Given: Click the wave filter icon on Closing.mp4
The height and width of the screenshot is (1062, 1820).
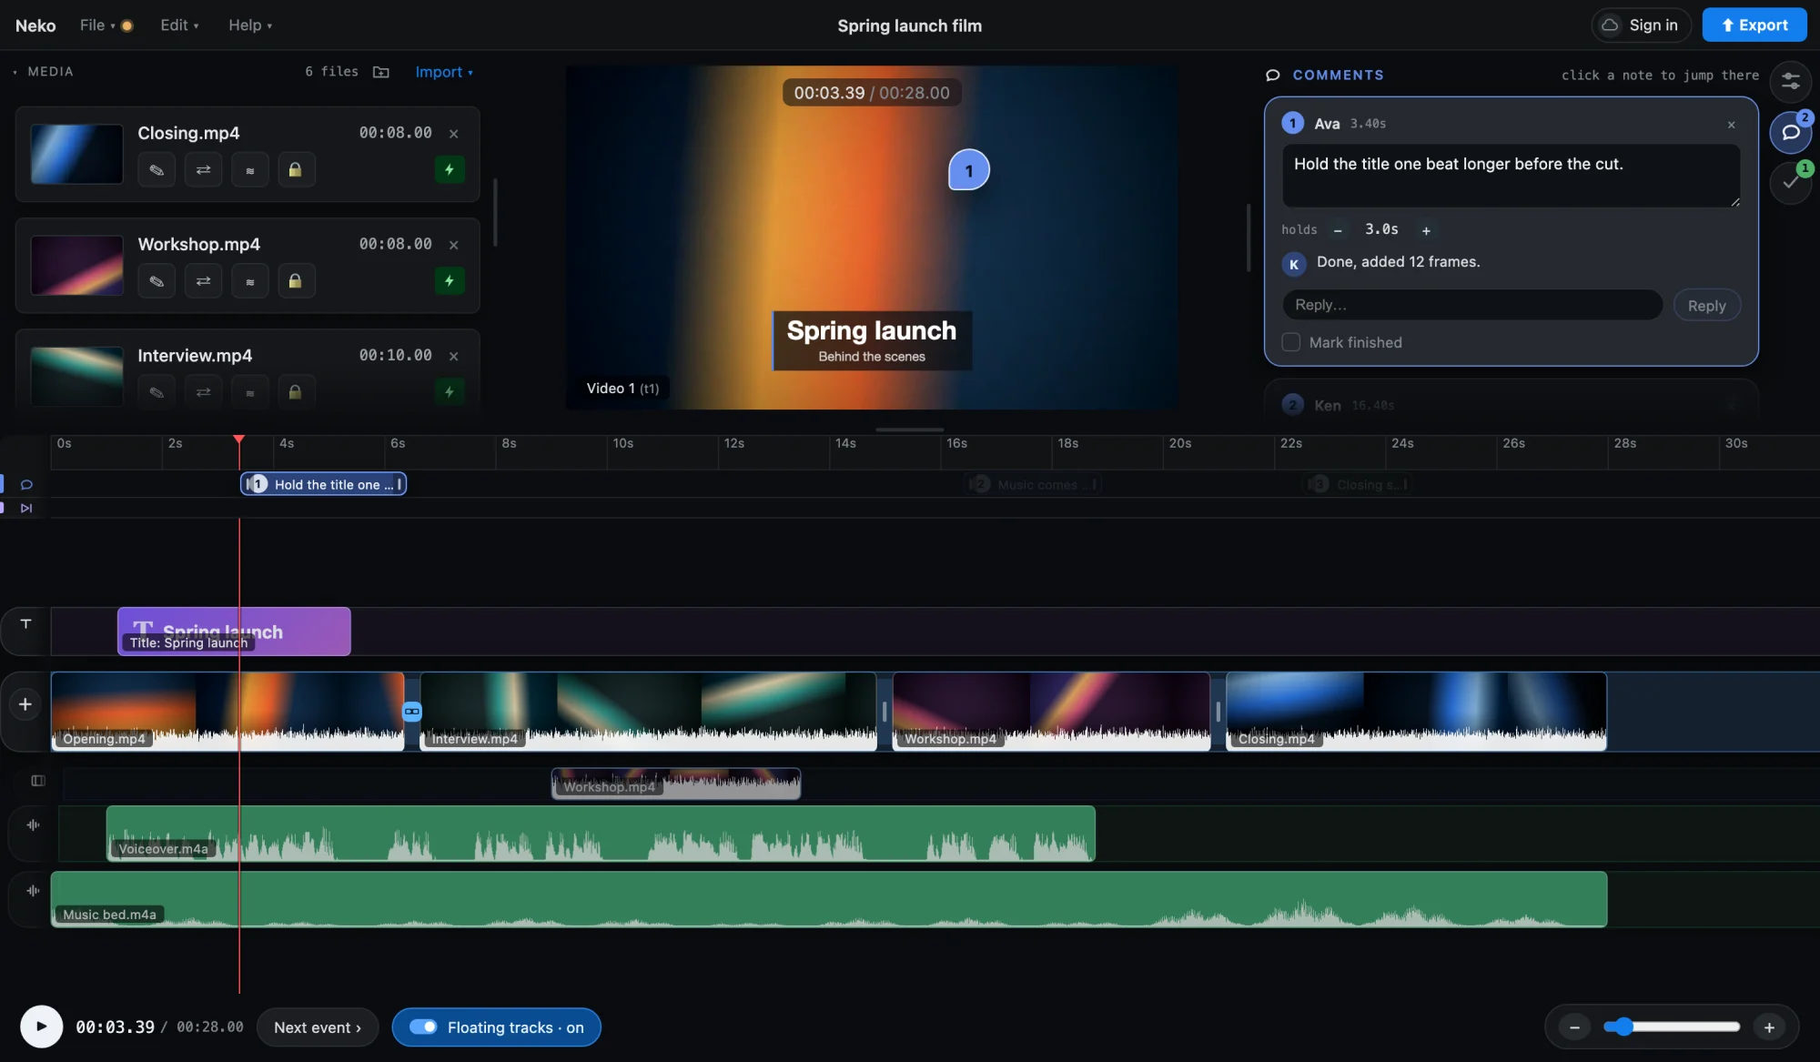Looking at the screenshot, I should 249,170.
